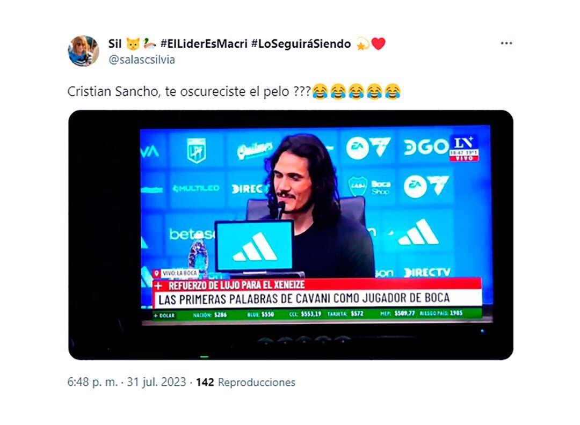
Task: Open the #ElLiderEsMacri hashtag
Action: click(x=204, y=43)
